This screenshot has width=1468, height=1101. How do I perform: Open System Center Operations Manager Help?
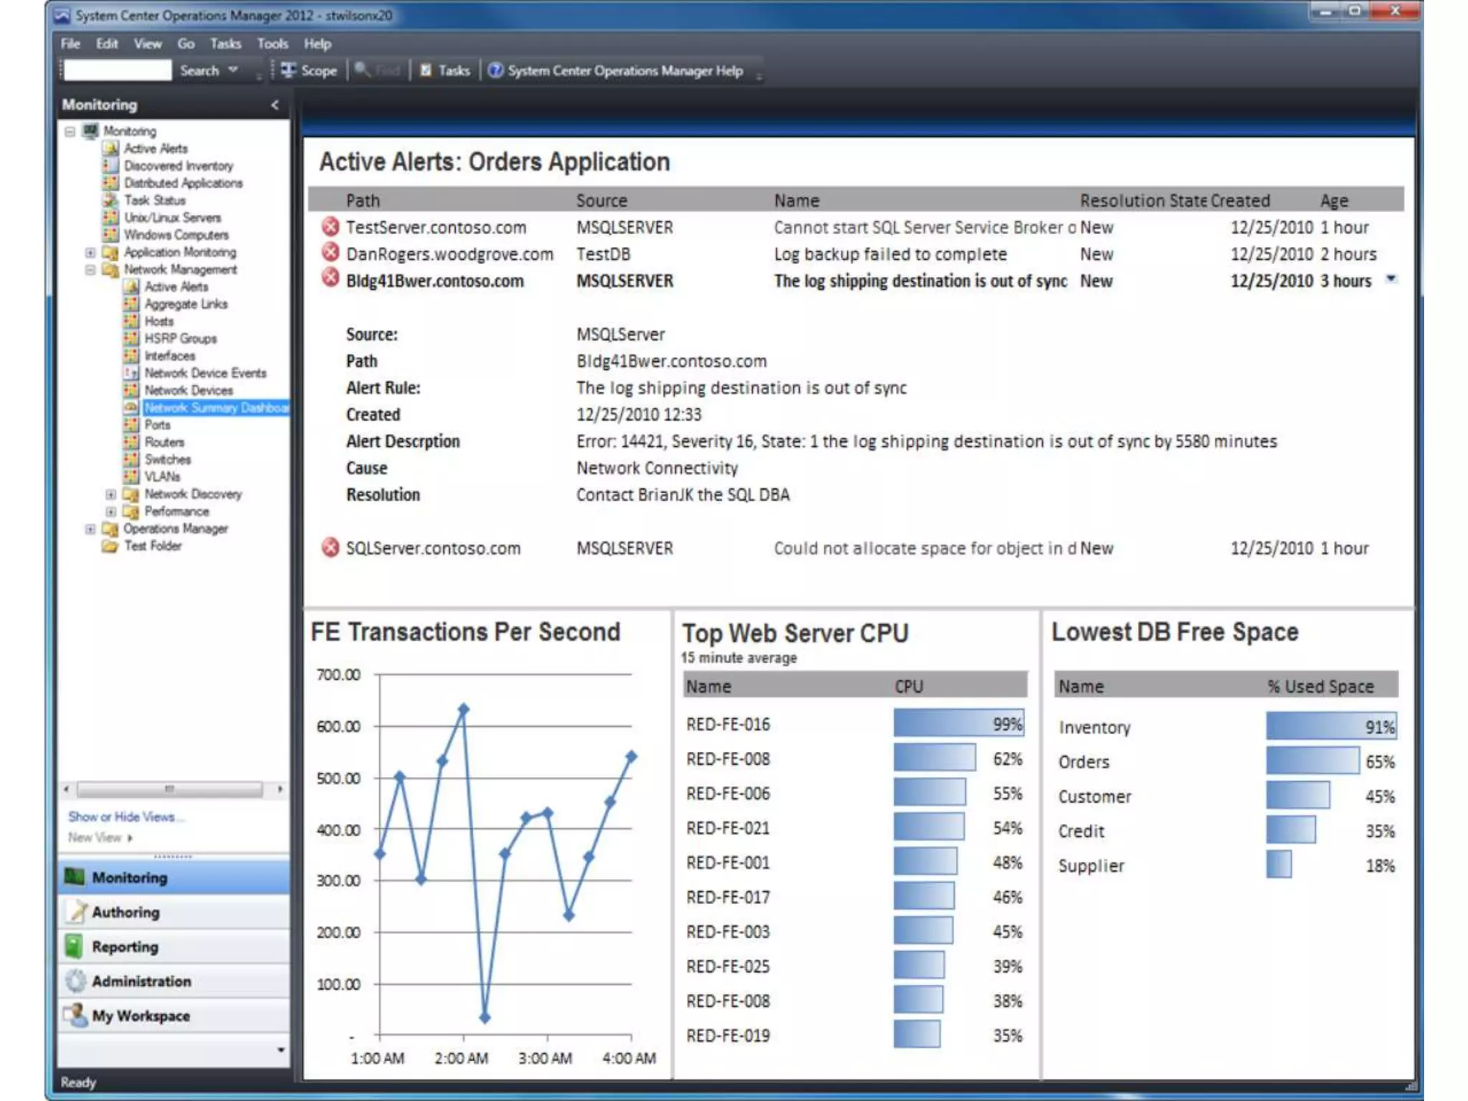(616, 70)
